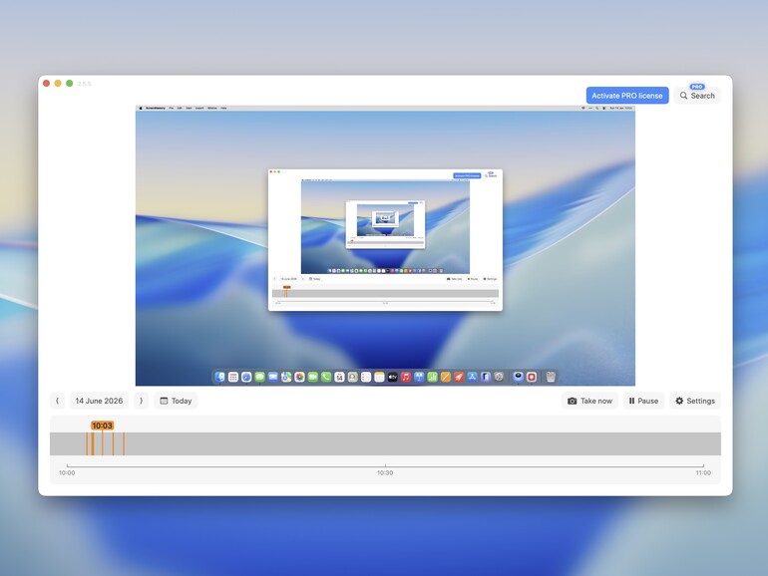Image resolution: width=768 pixels, height=576 pixels.
Task: Click the Music icon in the preview dock
Action: (406, 377)
